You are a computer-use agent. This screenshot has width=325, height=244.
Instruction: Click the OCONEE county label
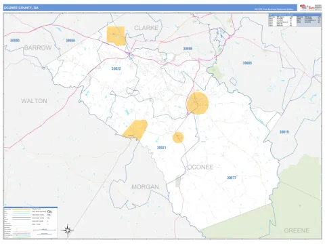200,167
